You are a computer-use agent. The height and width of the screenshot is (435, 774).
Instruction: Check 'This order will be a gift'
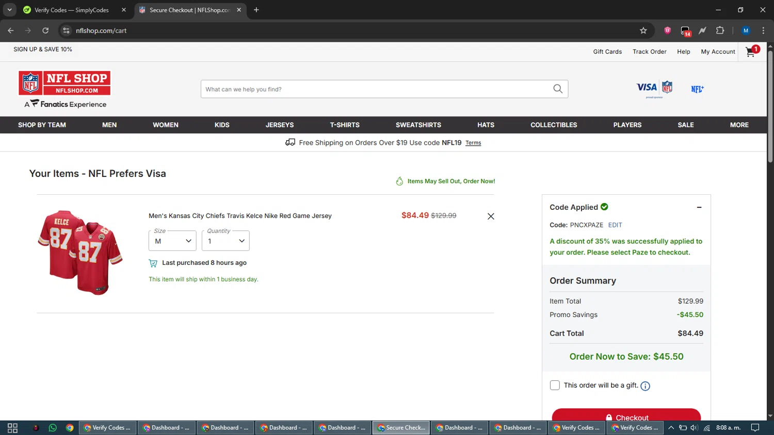pyautogui.click(x=555, y=385)
